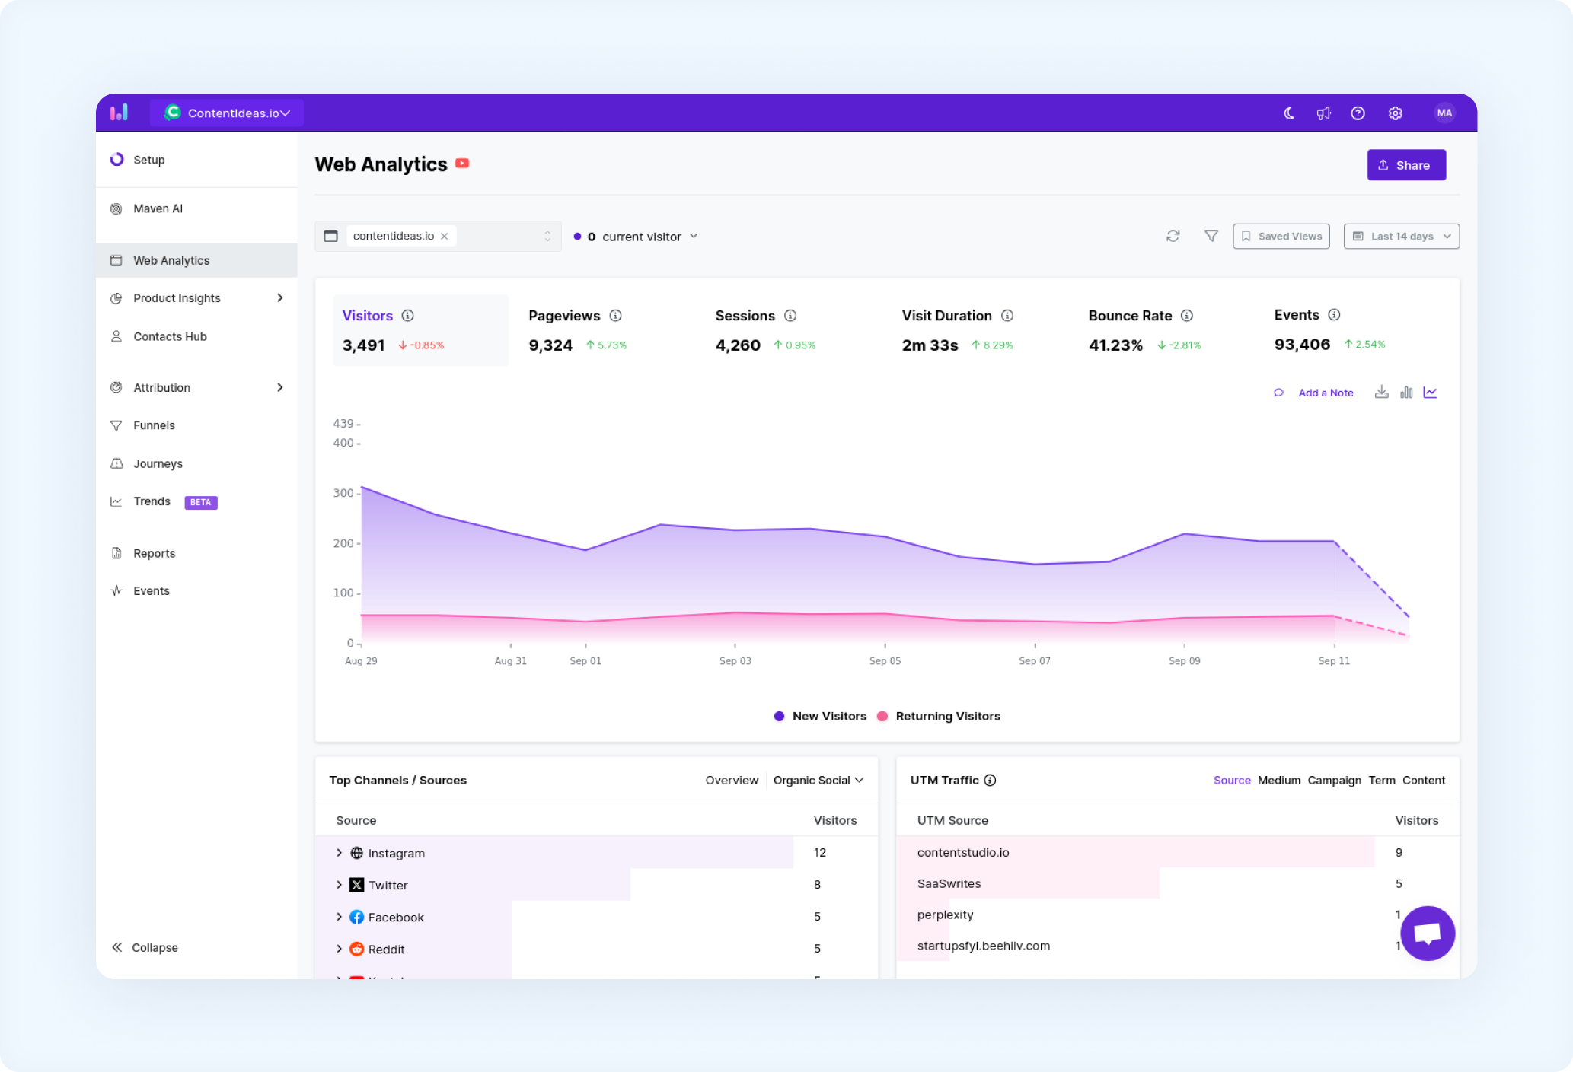
Task: Open the Last 14 days dropdown
Action: 1401,236
